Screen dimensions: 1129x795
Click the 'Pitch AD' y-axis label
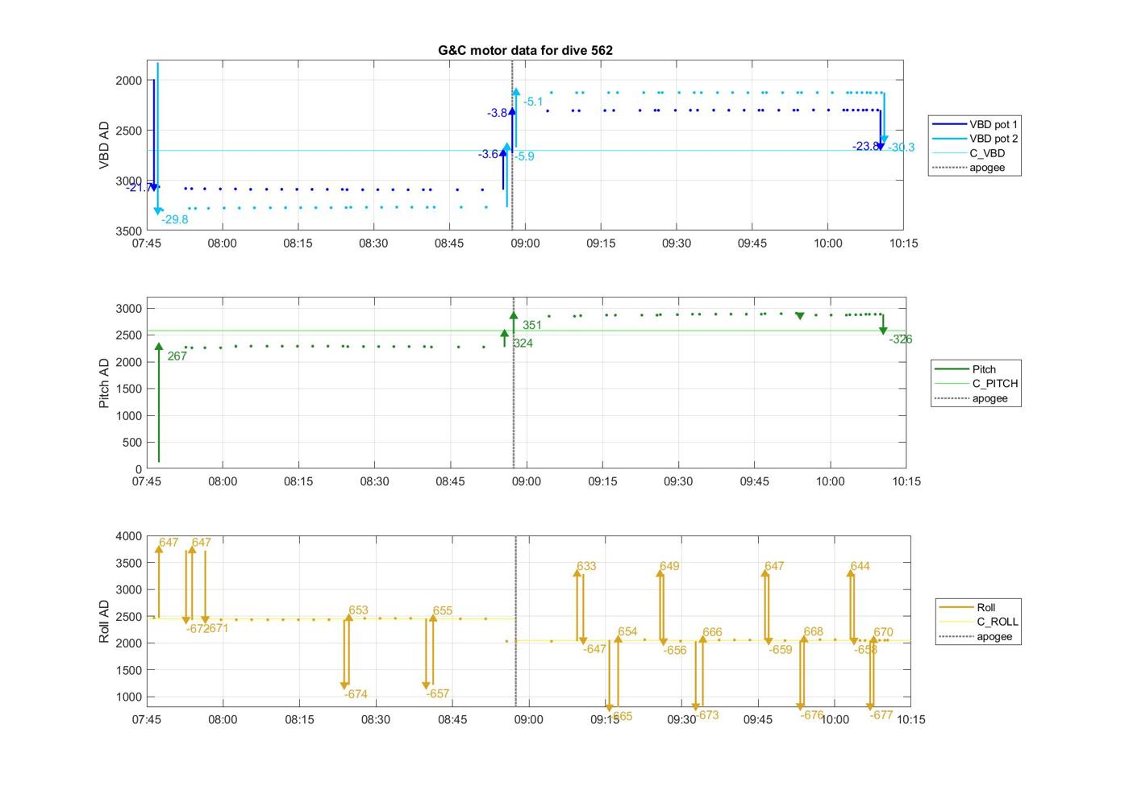[104, 383]
